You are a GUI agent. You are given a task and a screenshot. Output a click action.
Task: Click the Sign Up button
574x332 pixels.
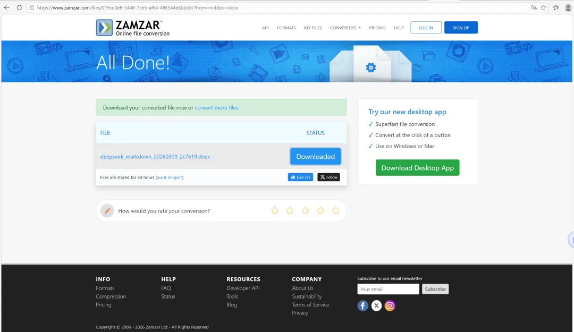461,28
